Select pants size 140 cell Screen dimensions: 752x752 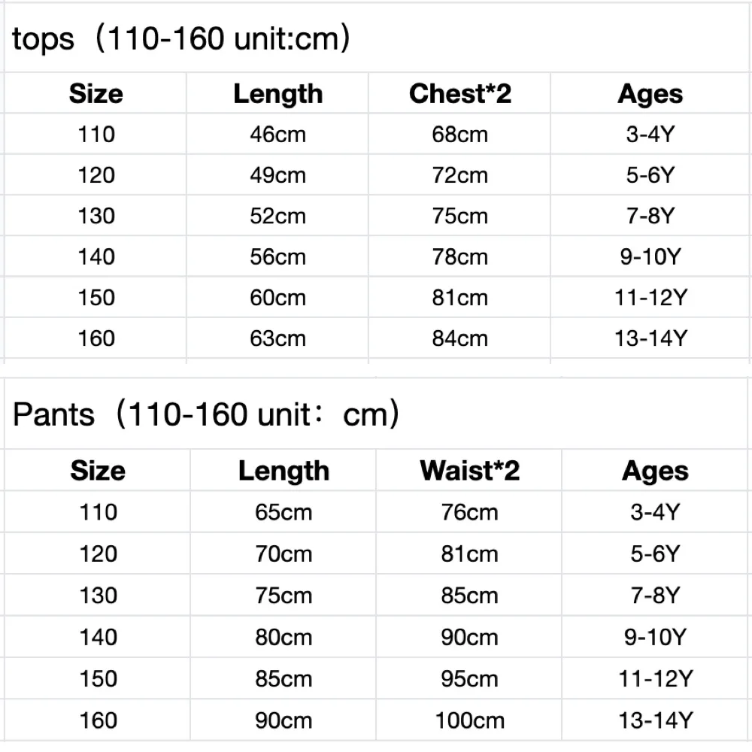(x=98, y=637)
